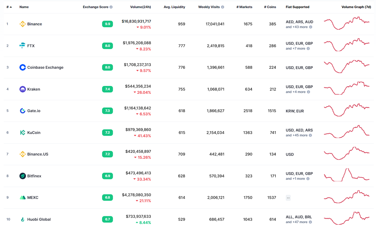Click MEXC coins count 1537
376x225 pixels.
pos(271,197)
